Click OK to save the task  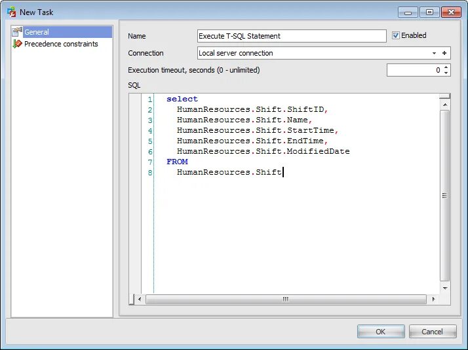381,332
